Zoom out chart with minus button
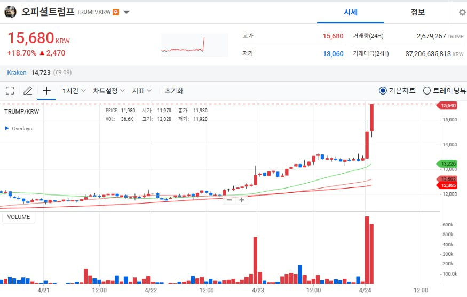The width and height of the screenshot is (467, 297). coord(229,200)
